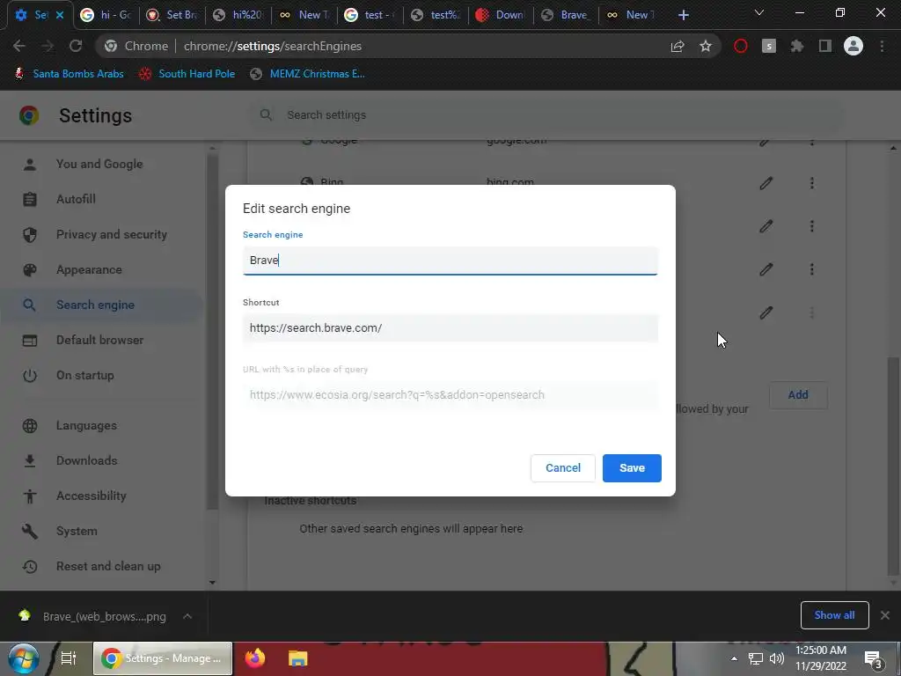Switch to the 'test - Google' tab
This screenshot has width=901, height=676.
370,15
